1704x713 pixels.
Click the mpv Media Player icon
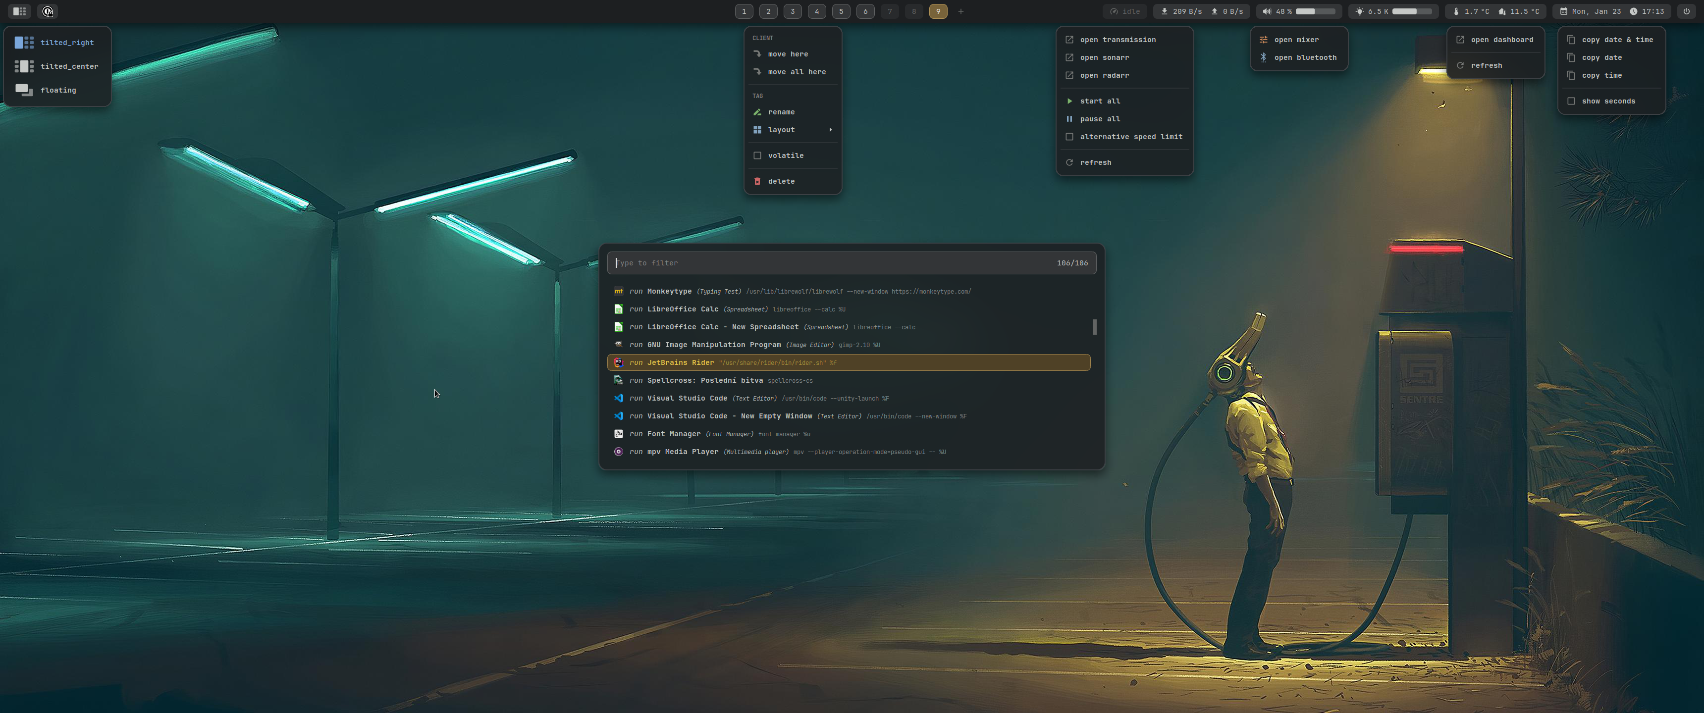[619, 452]
